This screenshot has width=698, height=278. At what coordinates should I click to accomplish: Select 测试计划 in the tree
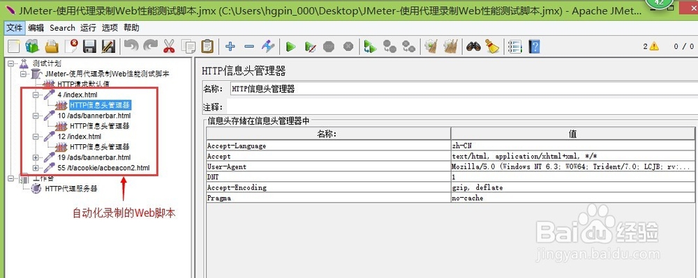47,63
